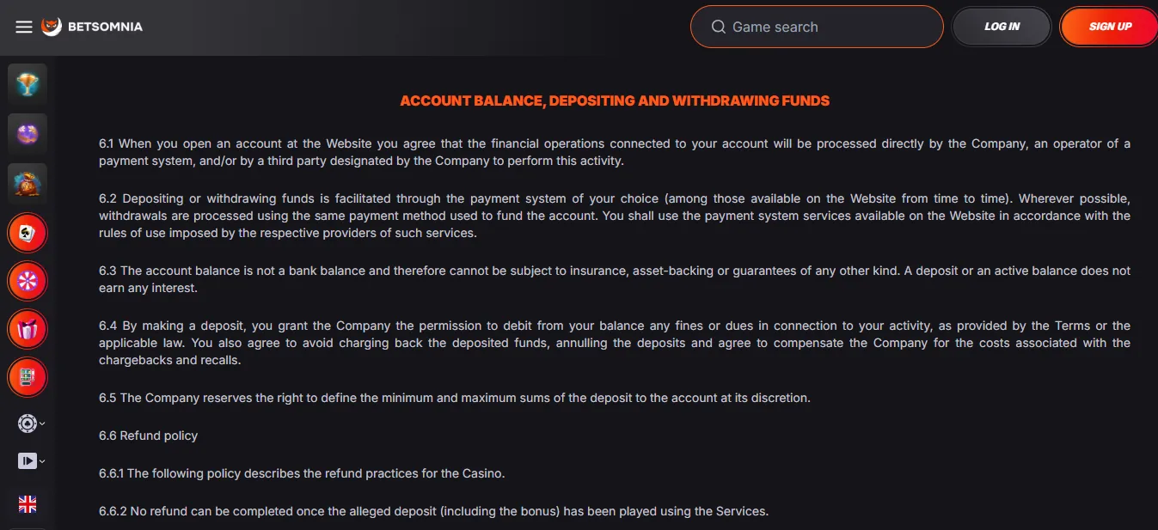Click the purple orb sidebar icon

click(28, 133)
